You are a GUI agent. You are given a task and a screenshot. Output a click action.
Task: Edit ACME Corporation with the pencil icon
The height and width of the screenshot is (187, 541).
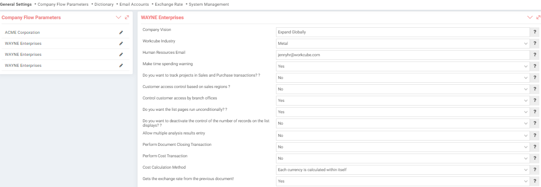(x=121, y=32)
